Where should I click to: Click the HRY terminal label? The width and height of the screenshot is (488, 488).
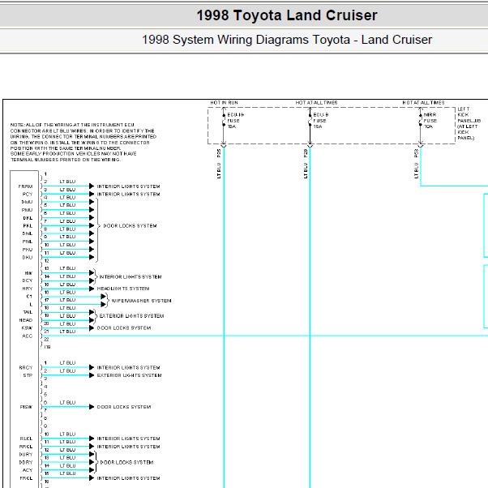click(x=28, y=289)
